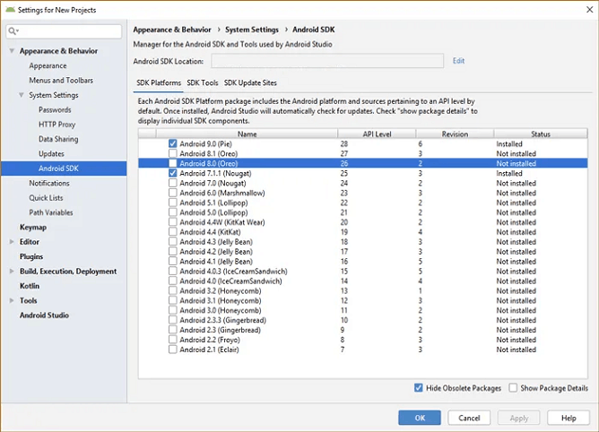The image size is (599, 432).
Task: Select the Android 4.3 (Jelly Bean) row text
Action: pos(216,242)
